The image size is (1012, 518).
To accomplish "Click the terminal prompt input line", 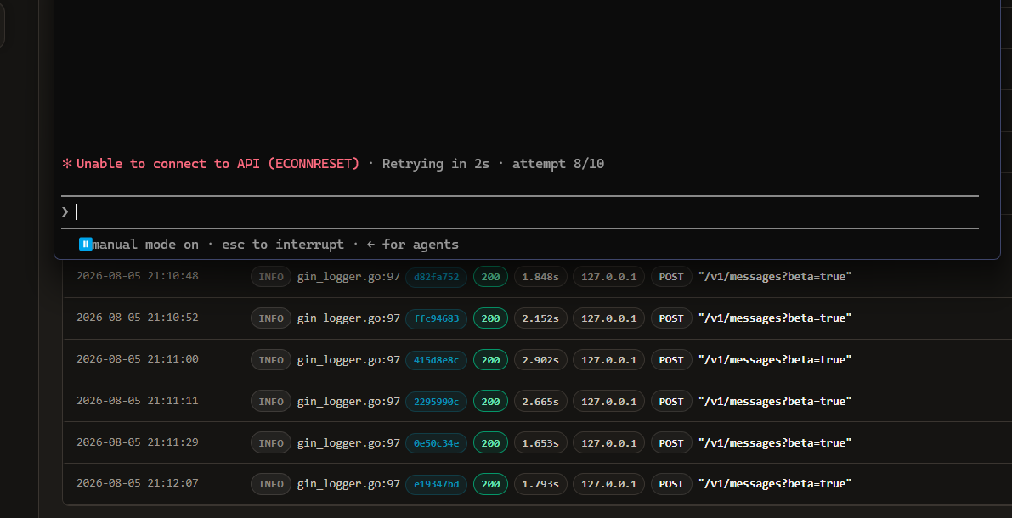I will (519, 211).
